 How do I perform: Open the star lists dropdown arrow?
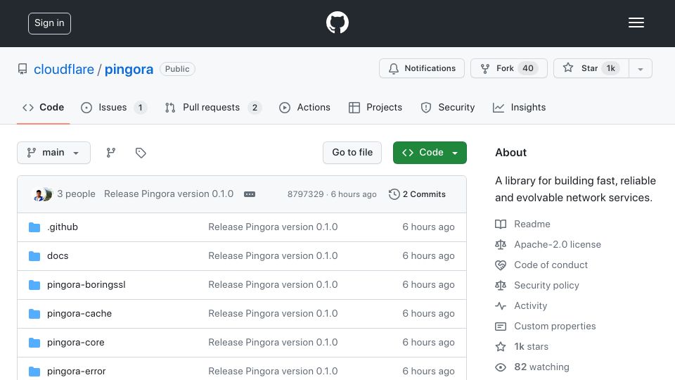click(x=641, y=68)
